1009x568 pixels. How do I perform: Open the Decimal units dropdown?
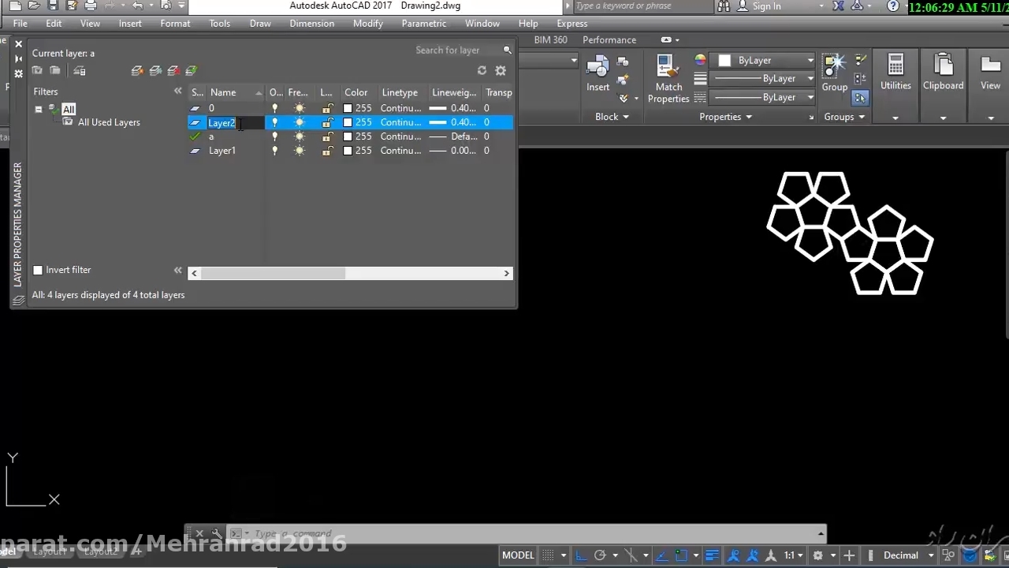click(908, 555)
